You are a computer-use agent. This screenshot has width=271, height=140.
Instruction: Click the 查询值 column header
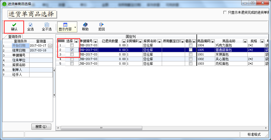tap(41, 41)
